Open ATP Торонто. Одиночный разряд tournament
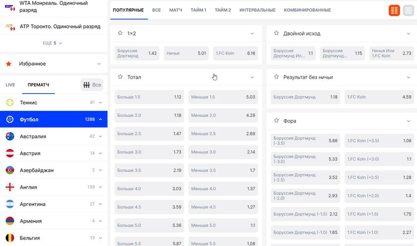Viewport: 417px width, 246px height. [x=54, y=26]
